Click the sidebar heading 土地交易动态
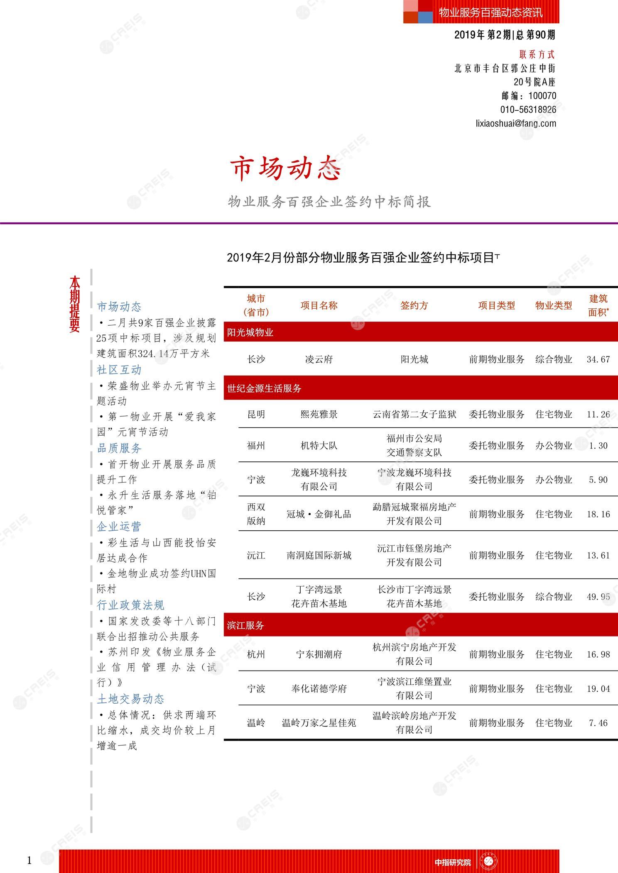This screenshot has width=618, height=873. click(x=130, y=699)
